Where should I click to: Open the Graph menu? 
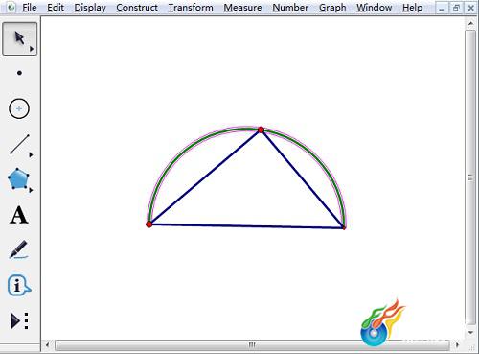point(332,8)
